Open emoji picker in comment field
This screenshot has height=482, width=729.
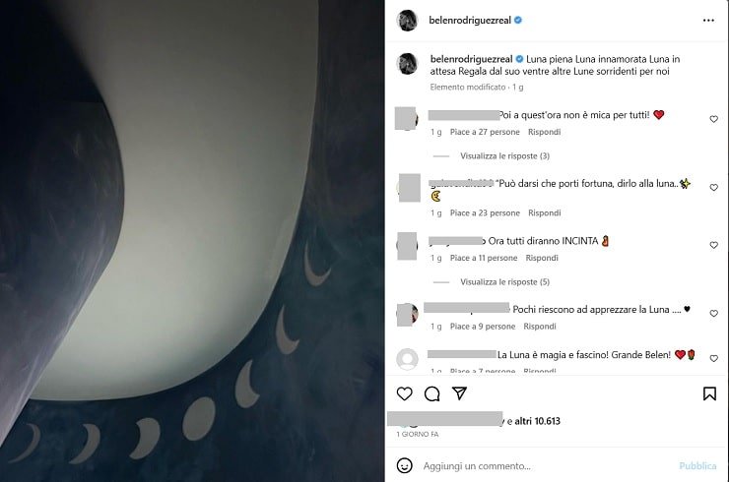click(x=404, y=465)
